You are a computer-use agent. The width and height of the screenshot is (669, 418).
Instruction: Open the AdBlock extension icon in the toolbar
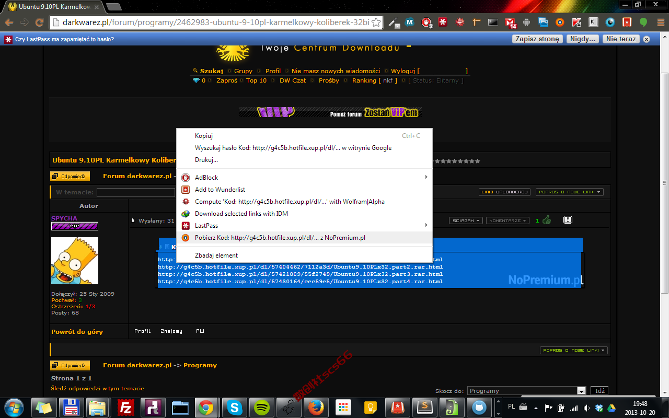click(427, 22)
